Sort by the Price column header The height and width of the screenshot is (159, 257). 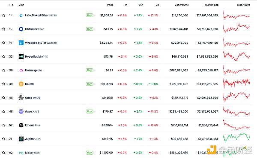click(110, 5)
